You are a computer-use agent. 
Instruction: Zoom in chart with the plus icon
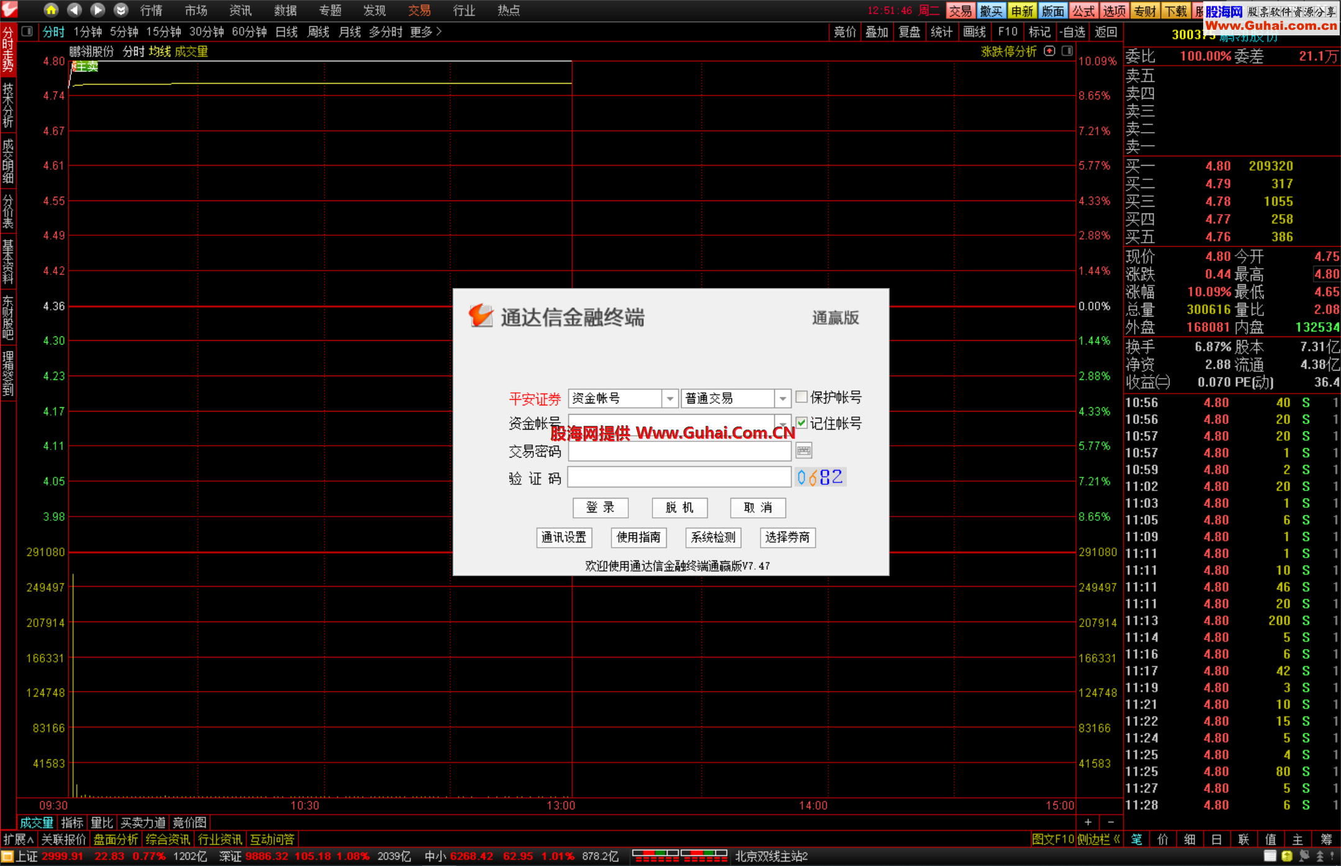(1088, 822)
